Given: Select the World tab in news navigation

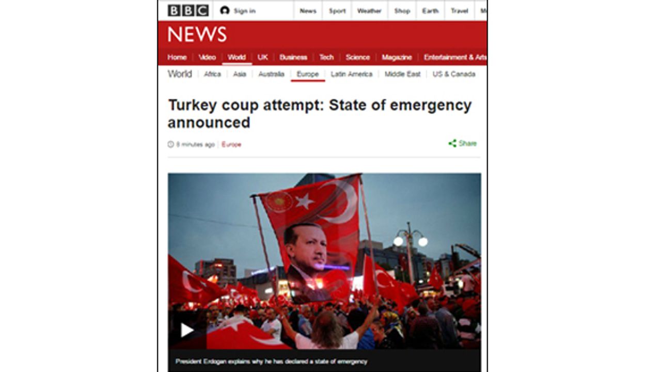Looking at the screenshot, I should click(237, 57).
